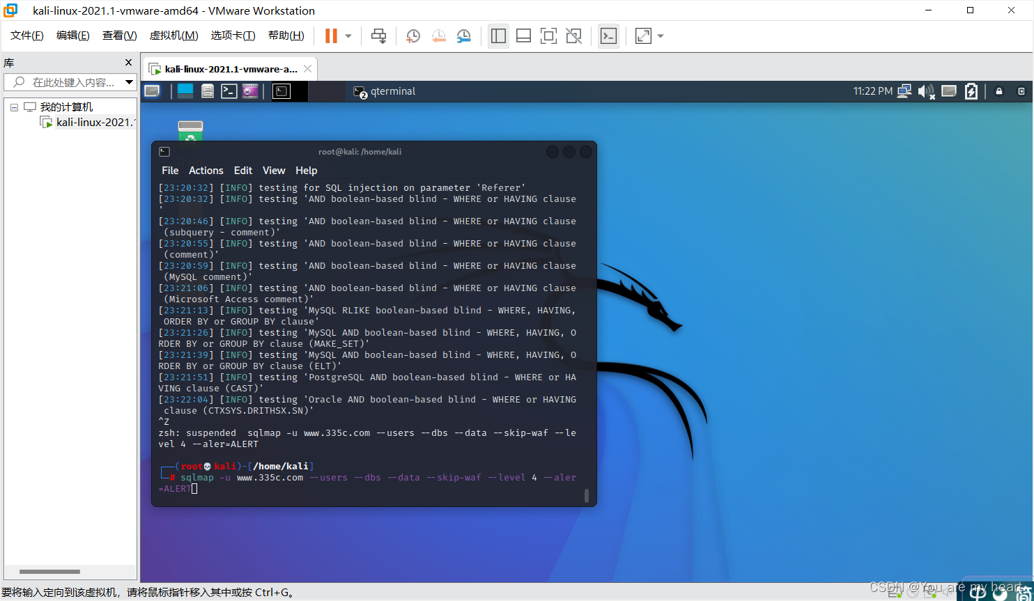Click the 'zsh: suspended' output line
This screenshot has height=601, width=1034.
coord(367,438)
